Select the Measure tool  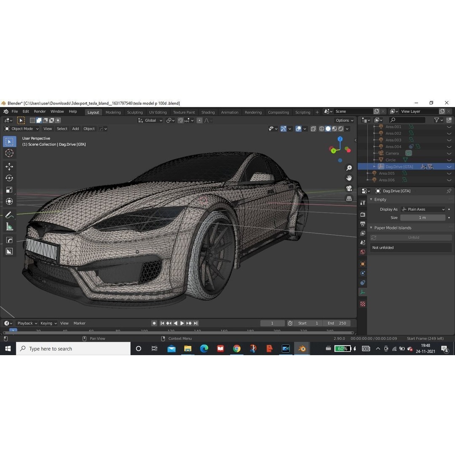(9, 227)
